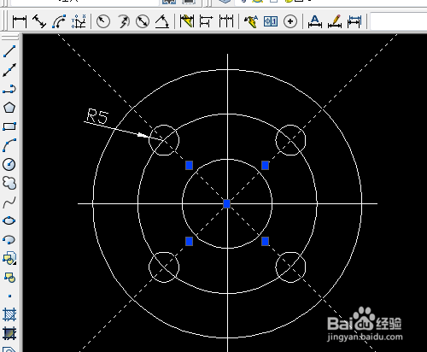Select the Spline tool
Screen dimensions: 427x352
(x=9, y=202)
